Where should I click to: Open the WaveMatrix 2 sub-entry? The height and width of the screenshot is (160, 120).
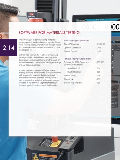coord(74,68)
